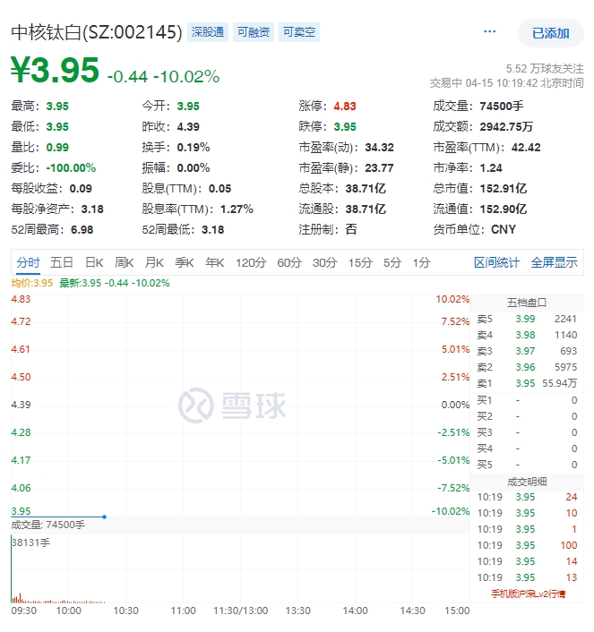Switch to the 30分 chart tab
Screen dimensions: 594x632
tap(325, 263)
